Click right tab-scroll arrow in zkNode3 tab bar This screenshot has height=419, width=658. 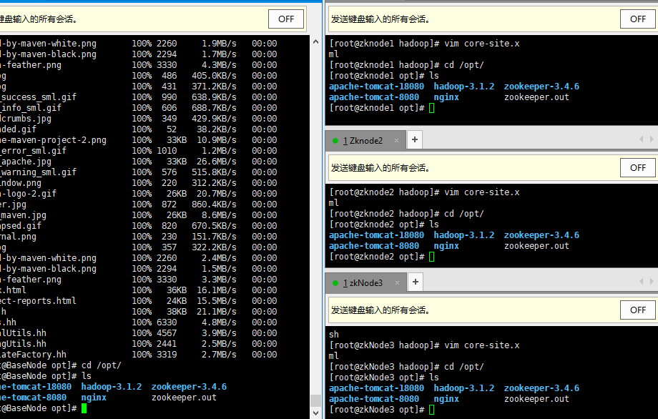652,282
